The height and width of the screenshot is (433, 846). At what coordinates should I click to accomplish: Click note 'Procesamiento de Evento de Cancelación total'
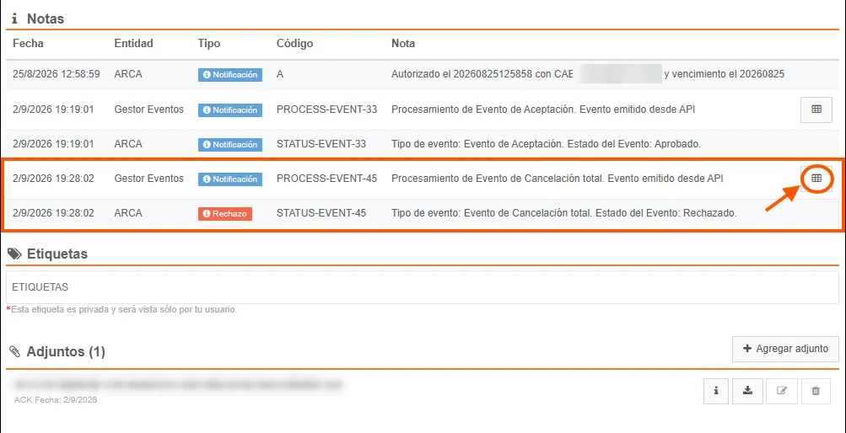pos(496,179)
